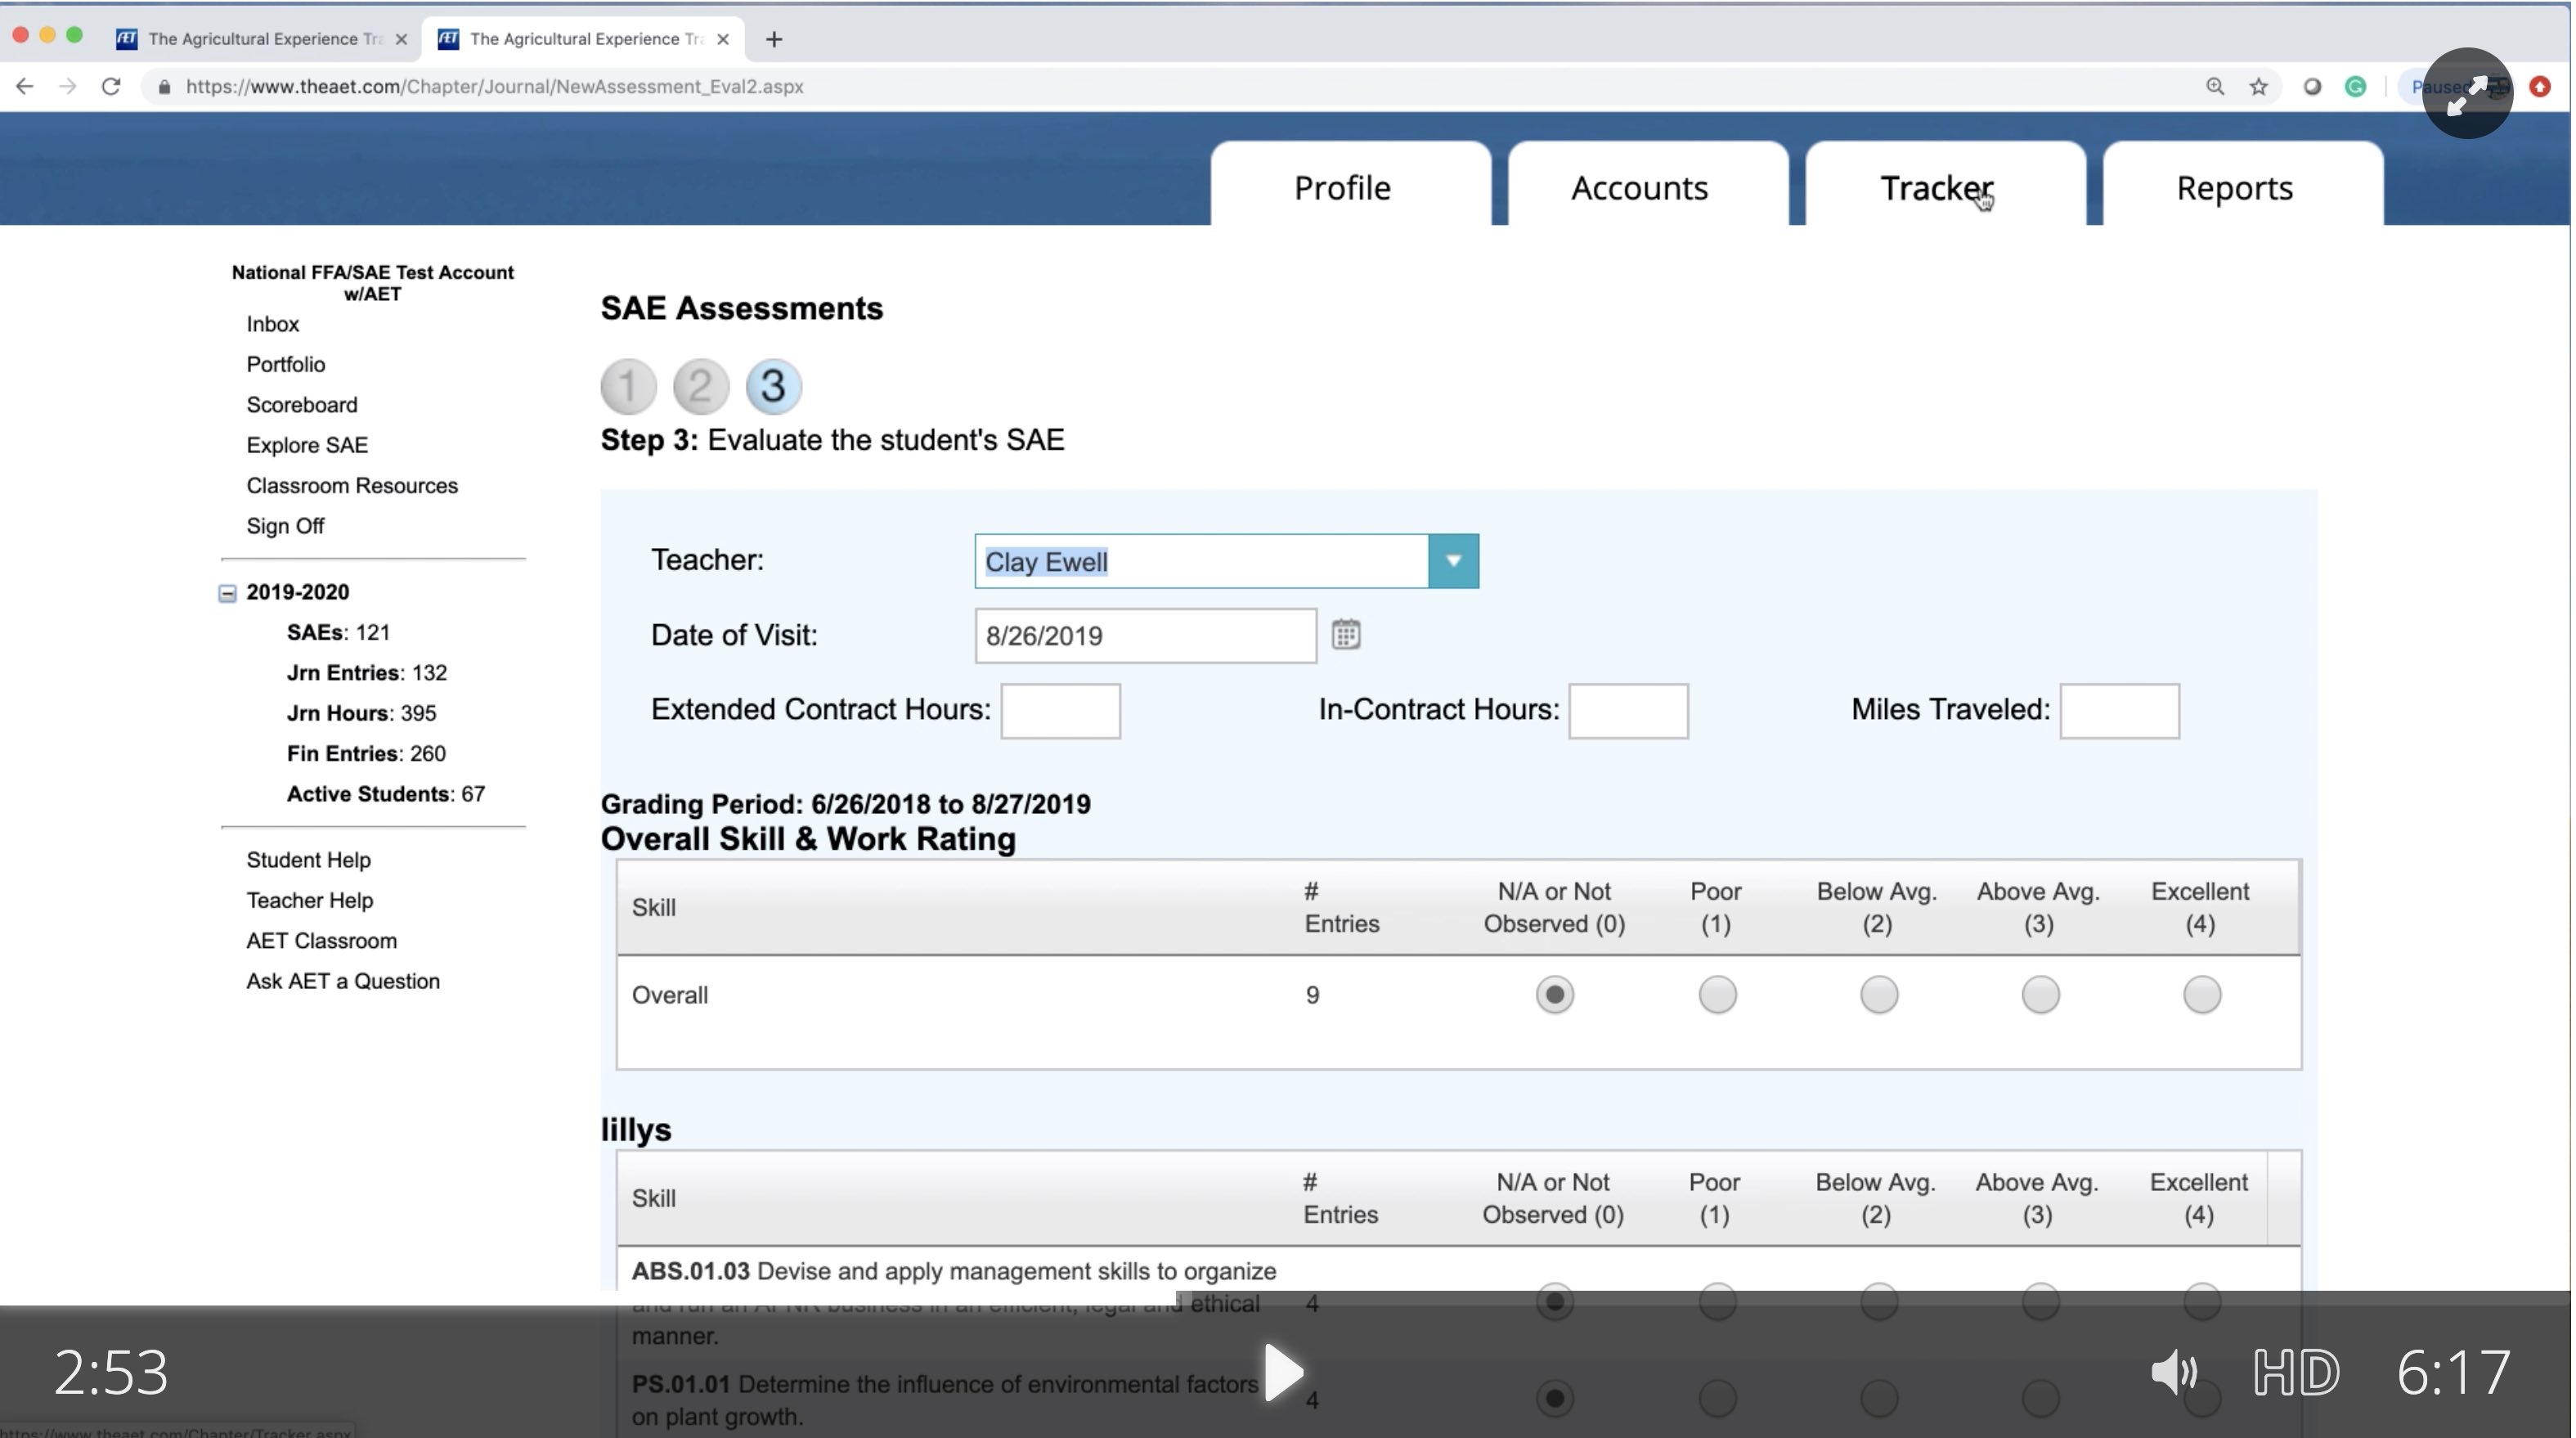The height and width of the screenshot is (1438, 2576).
Task: Click Ask AET a Question
Action: pyautogui.click(x=343, y=981)
